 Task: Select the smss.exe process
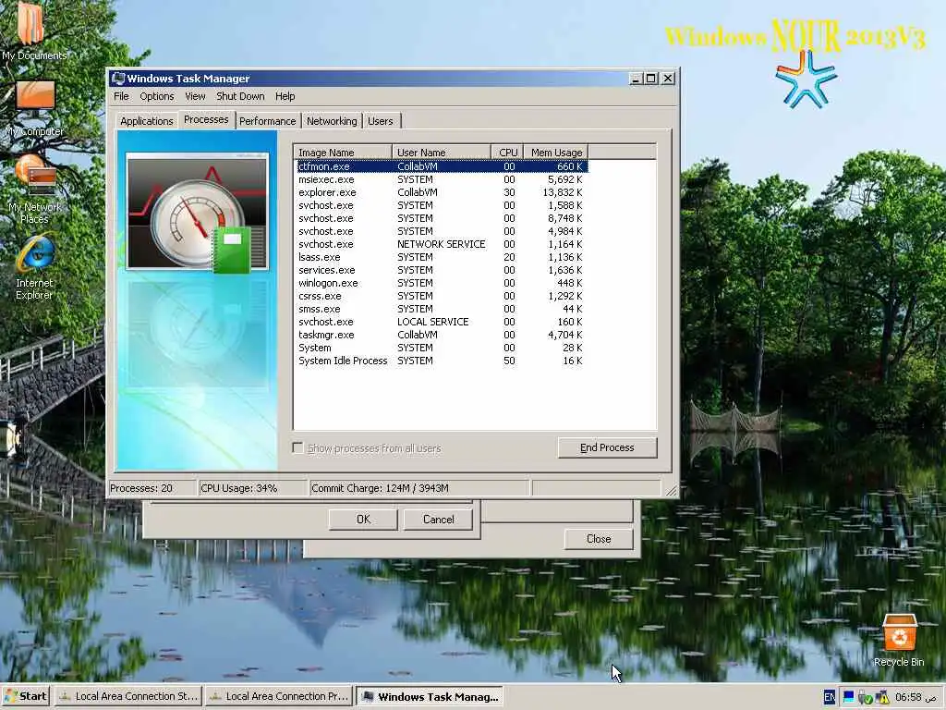pyautogui.click(x=443, y=309)
